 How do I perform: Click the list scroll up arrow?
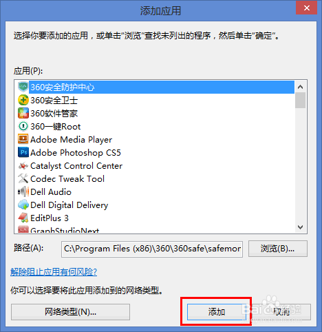coord(300,87)
